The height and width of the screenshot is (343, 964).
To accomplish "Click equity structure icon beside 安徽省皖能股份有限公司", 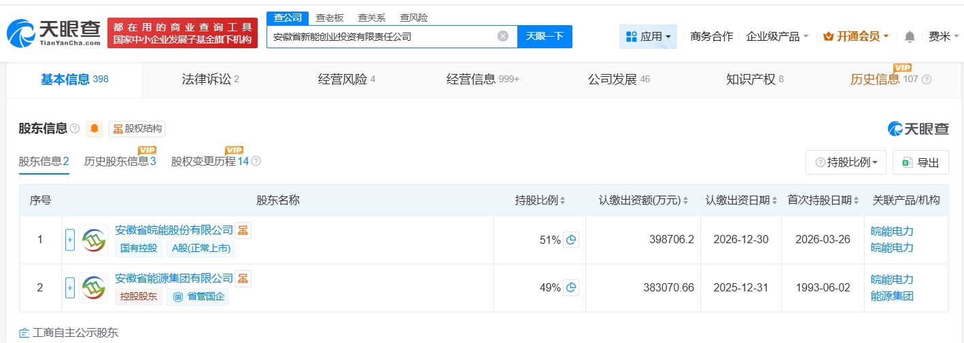I will (x=243, y=230).
